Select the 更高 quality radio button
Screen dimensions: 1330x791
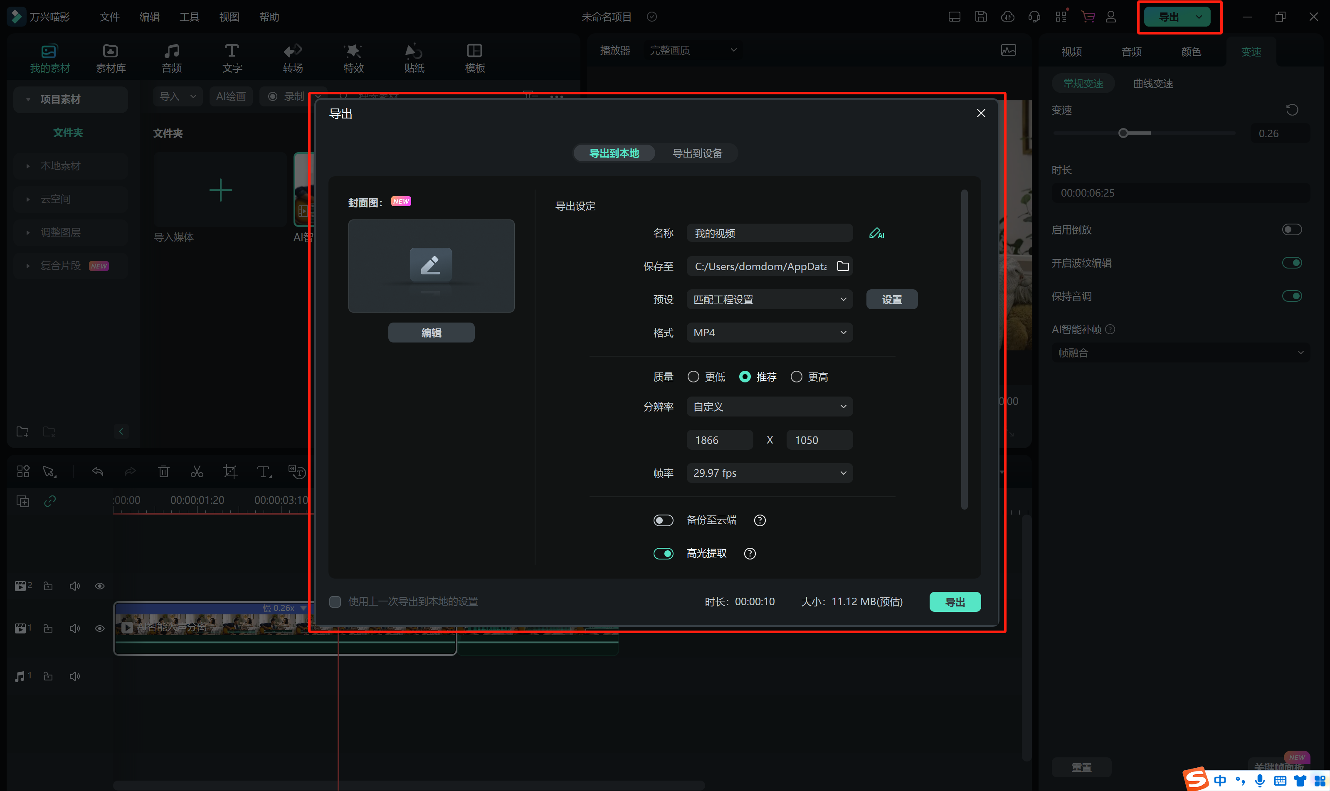(x=797, y=377)
